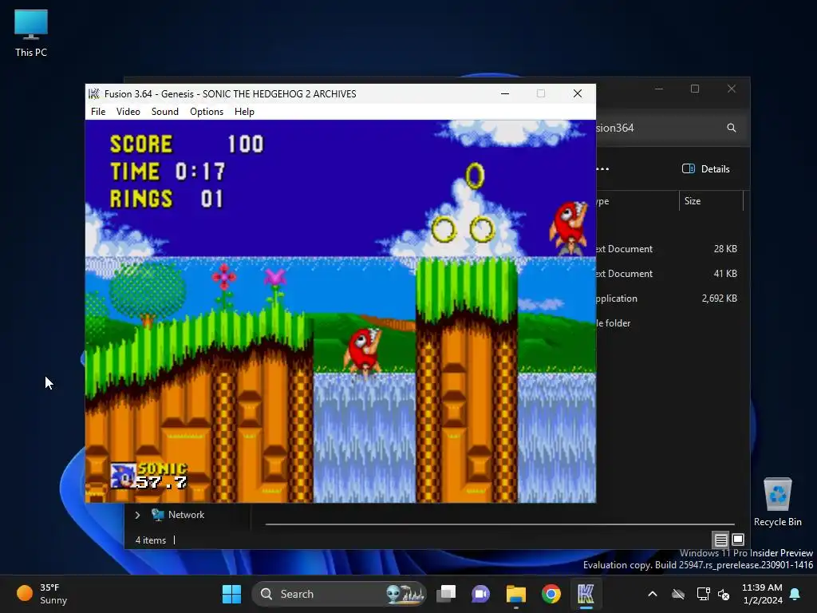This screenshot has height=613, width=817.
Task: Open the weather widget showing 35°F Sunny
Action: [x=43, y=594]
